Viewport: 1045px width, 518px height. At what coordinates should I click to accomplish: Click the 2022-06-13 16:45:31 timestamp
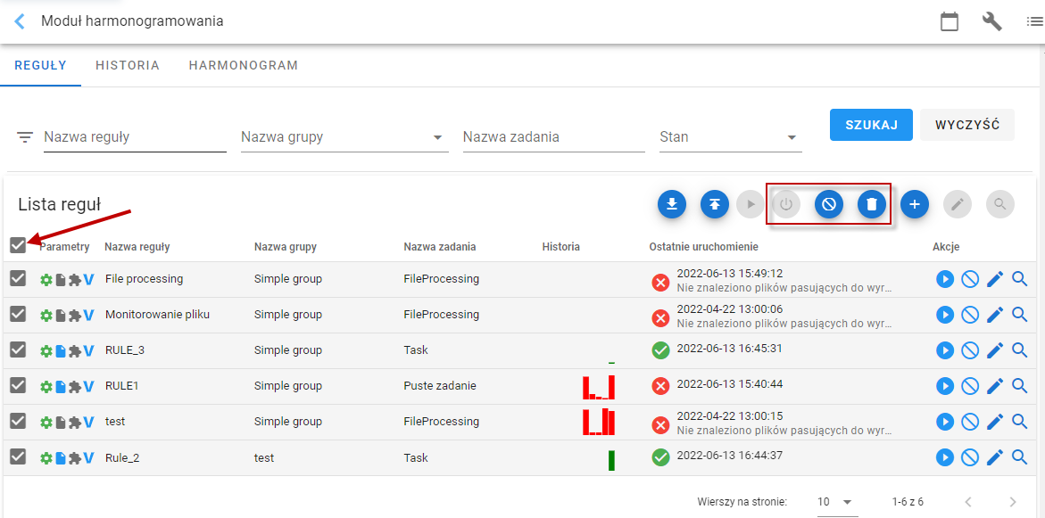click(729, 349)
